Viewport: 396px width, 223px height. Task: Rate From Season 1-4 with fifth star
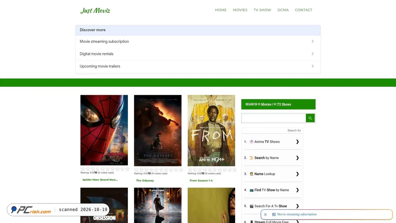point(210,169)
